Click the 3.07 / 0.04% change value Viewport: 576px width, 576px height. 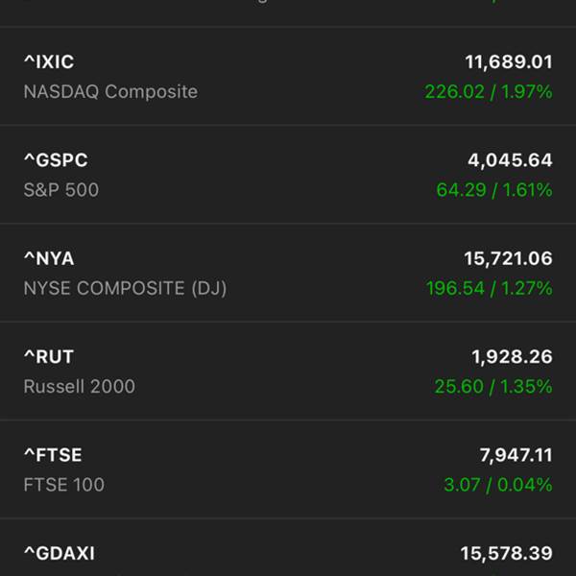tap(498, 485)
